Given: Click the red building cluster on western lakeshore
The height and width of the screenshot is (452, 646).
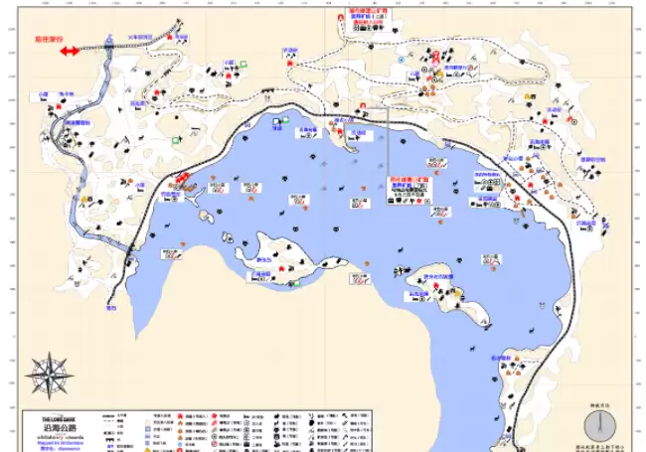Looking at the screenshot, I should click(x=184, y=179).
